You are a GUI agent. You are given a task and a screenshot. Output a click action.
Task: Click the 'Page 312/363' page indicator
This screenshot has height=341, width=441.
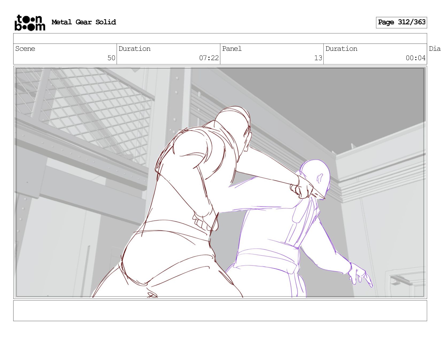(401, 22)
